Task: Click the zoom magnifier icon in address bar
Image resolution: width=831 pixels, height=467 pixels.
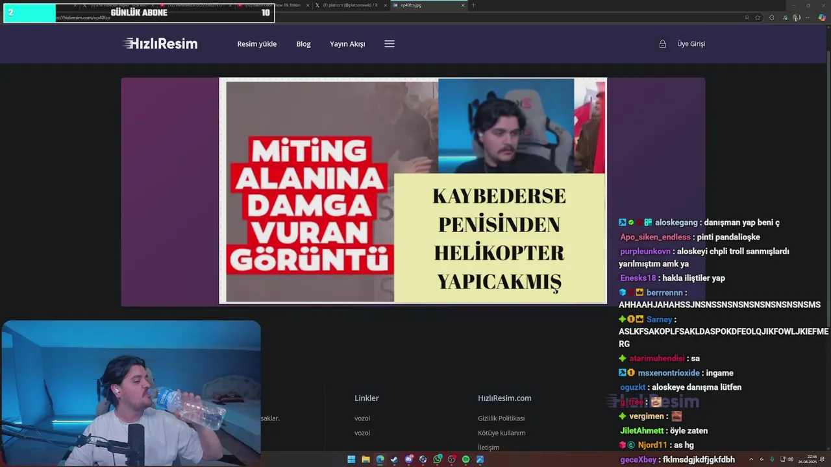Action: (x=747, y=18)
